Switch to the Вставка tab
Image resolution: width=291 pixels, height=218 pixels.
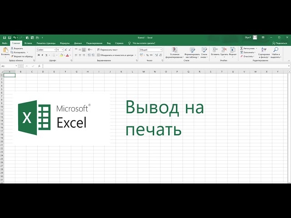(28, 43)
